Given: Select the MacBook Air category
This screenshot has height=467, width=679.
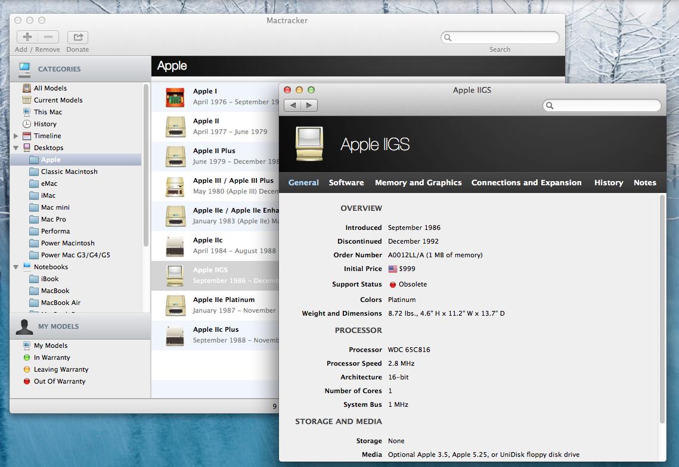Looking at the screenshot, I should tap(55, 303).
